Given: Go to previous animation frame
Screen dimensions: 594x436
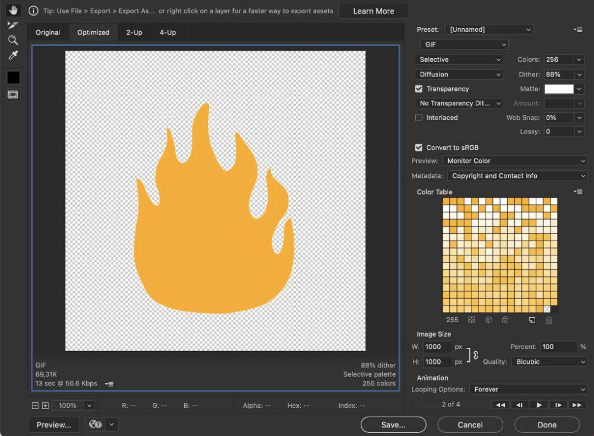Looking at the screenshot, I should point(519,405).
